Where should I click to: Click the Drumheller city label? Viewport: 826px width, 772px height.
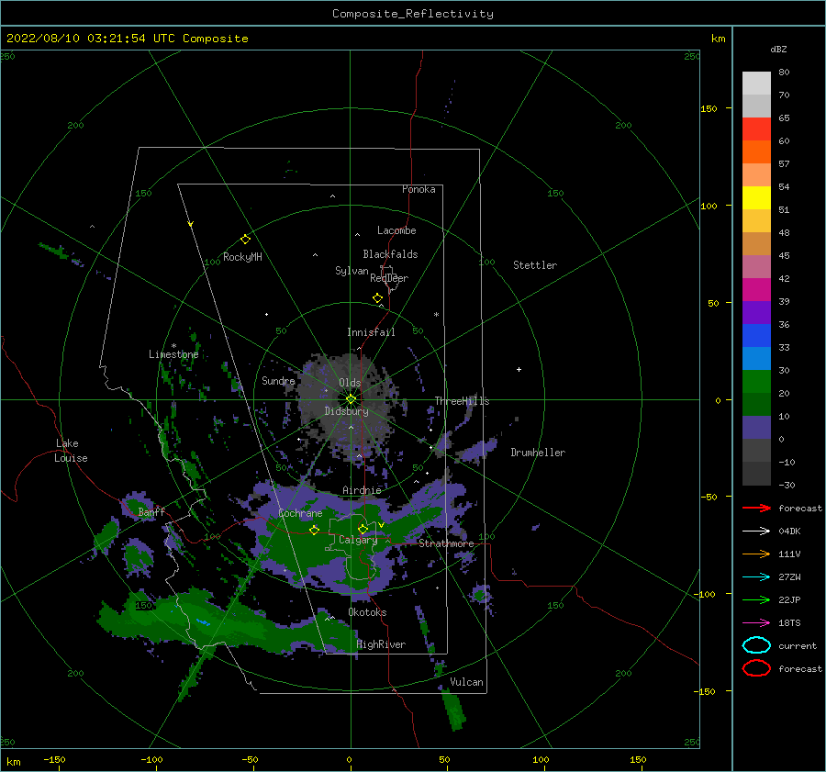coord(538,453)
